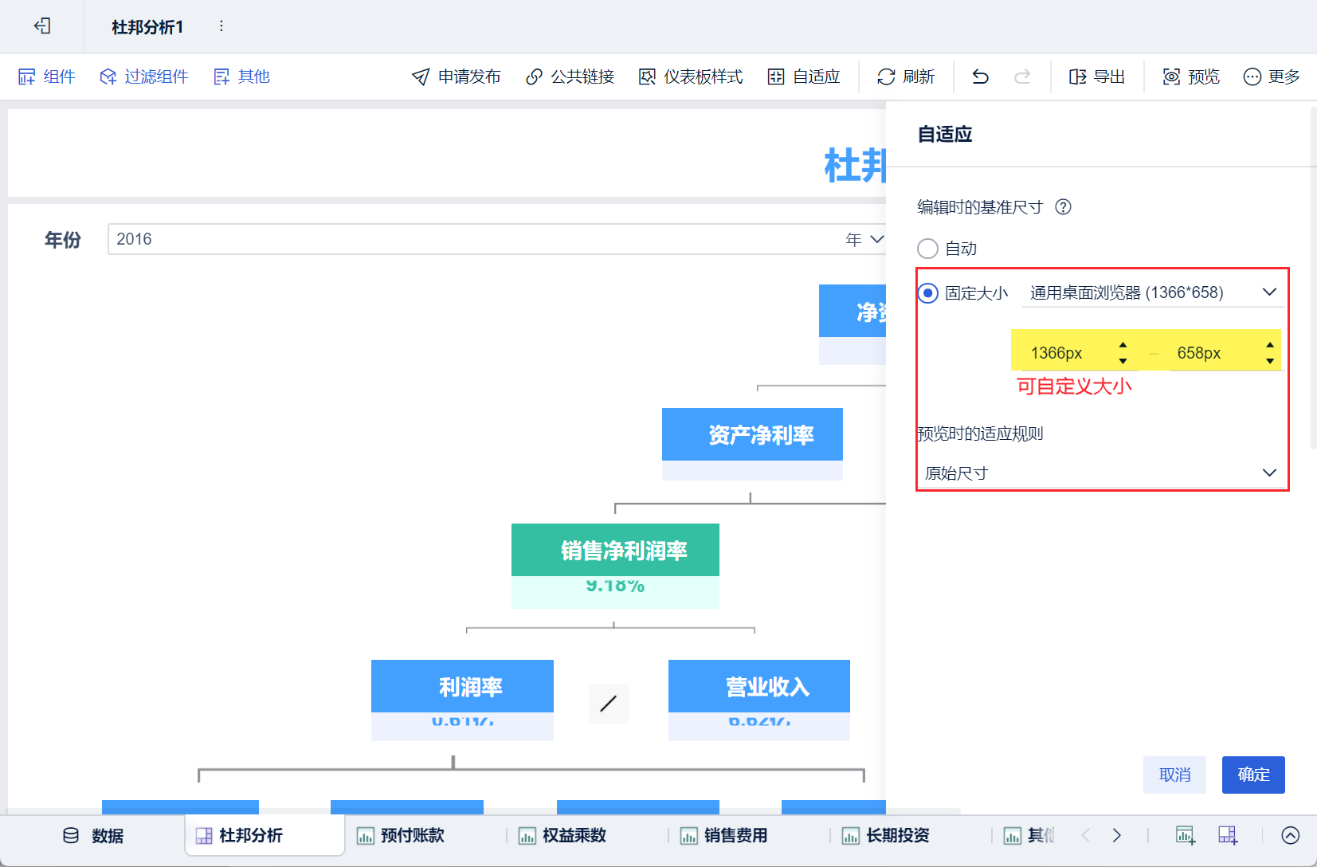Image resolution: width=1317 pixels, height=867 pixels.
Task: Click the 自适应 toolbar button
Action: click(x=804, y=76)
